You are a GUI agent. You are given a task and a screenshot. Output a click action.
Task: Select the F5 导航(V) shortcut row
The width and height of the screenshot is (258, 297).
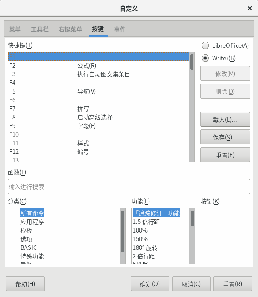click(x=99, y=91)
